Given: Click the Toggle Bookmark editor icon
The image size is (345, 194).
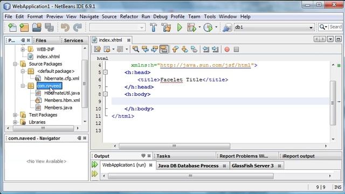Looking at the screenshot, I should [x=194, y=49].
